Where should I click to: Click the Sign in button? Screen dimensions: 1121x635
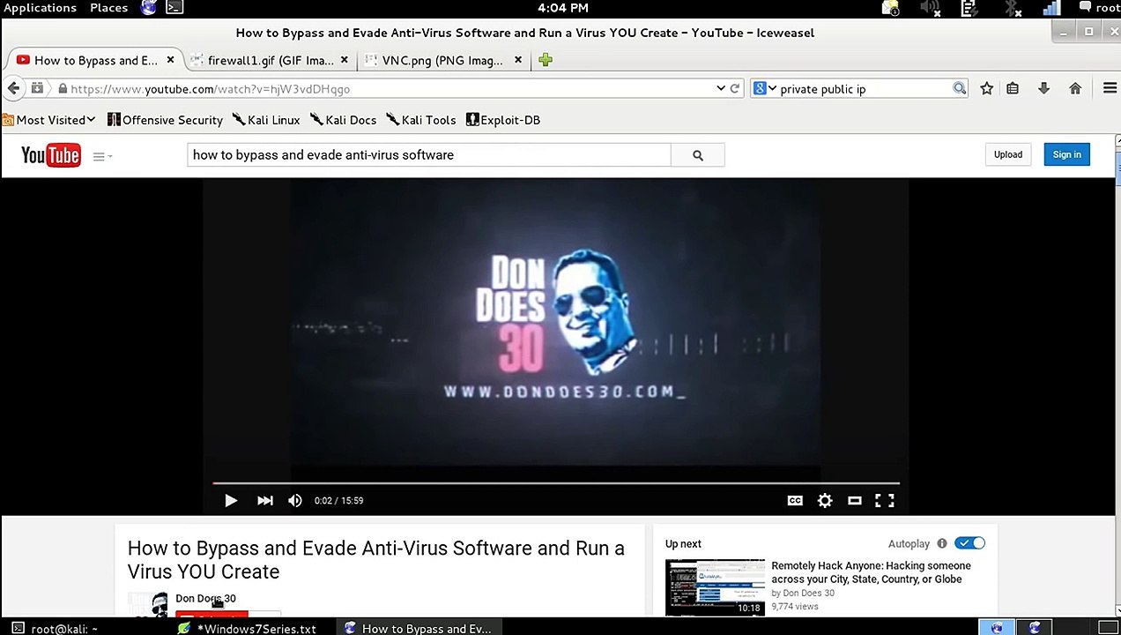(1066, 155)
